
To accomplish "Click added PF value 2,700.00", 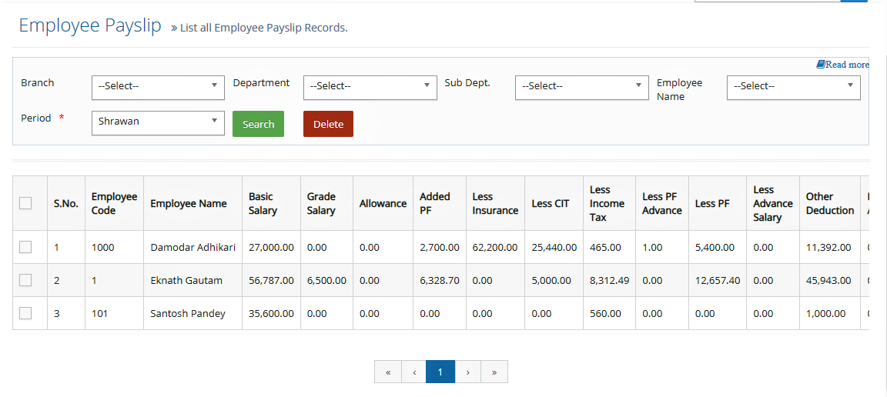I will (440, 247).
